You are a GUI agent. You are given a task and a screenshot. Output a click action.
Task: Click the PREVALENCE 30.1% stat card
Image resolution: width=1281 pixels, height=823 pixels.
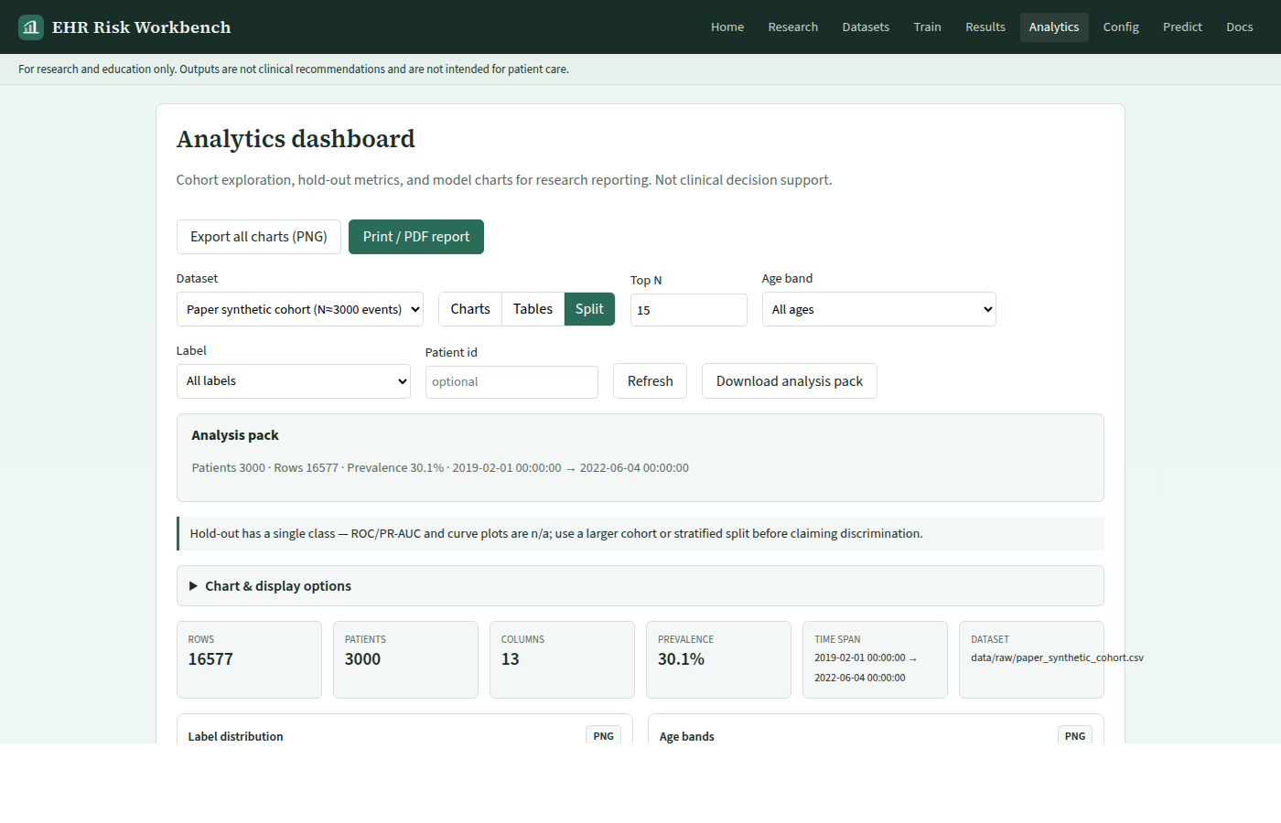(x=719, y=660)
